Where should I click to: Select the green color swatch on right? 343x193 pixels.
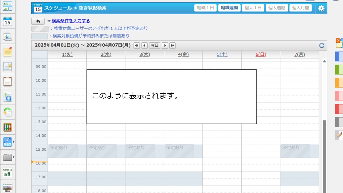click(x=339, y=70)
